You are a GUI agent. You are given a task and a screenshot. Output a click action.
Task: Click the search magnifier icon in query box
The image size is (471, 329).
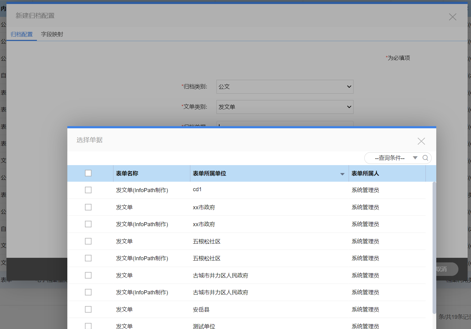(425, 158)
